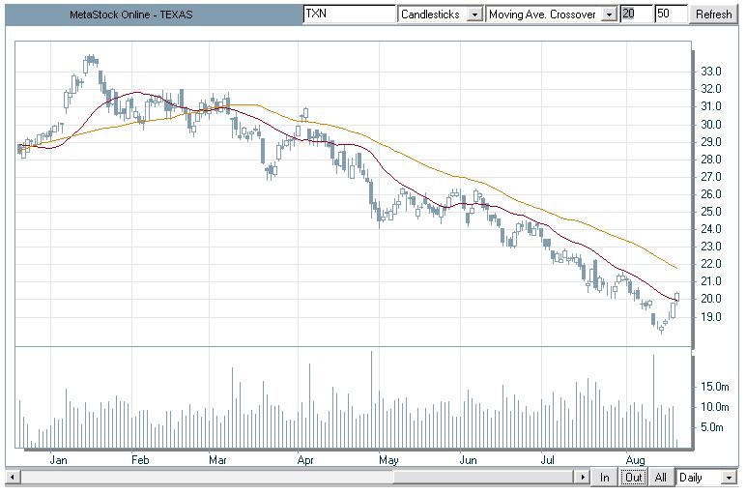The image size is (746, 495).
Task: Open the Daily interval dropdown
Action: point(706,477)
